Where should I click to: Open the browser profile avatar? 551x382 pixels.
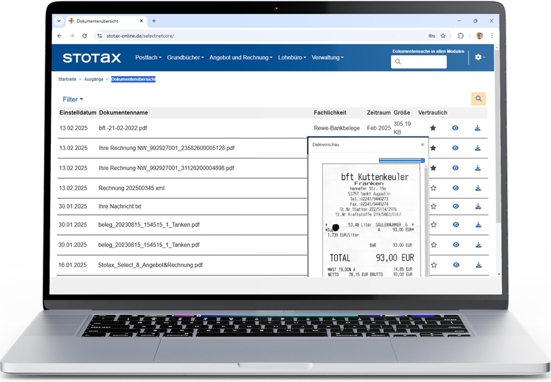tap(479, 36)
